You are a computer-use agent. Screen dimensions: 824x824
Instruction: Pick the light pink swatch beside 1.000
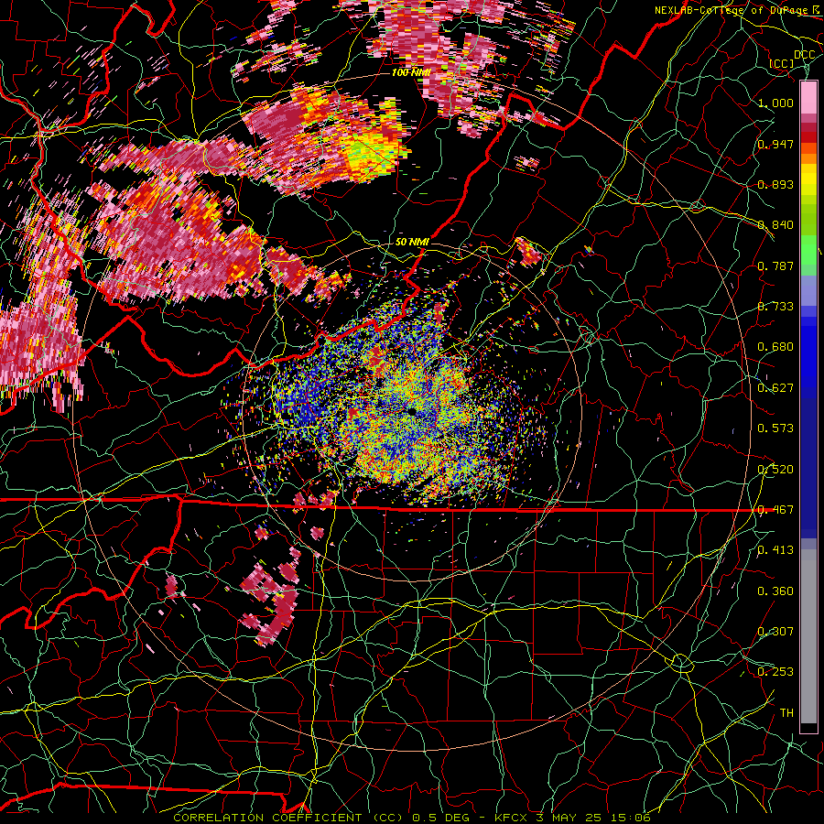(808, 98)
